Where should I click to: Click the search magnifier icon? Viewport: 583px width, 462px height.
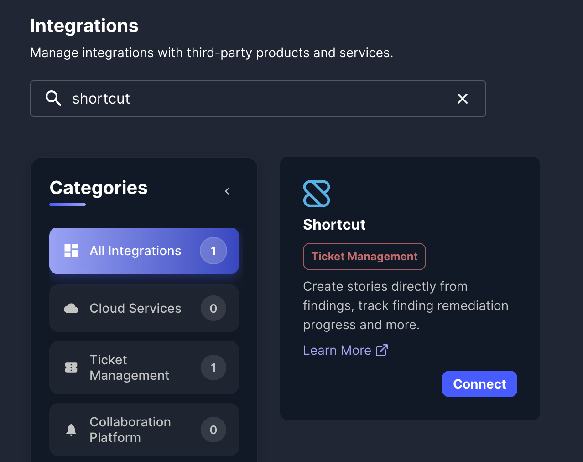tap(53, 98)
